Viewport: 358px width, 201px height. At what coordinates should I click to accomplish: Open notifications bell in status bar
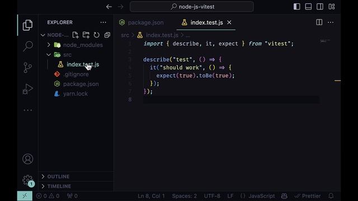331,196
